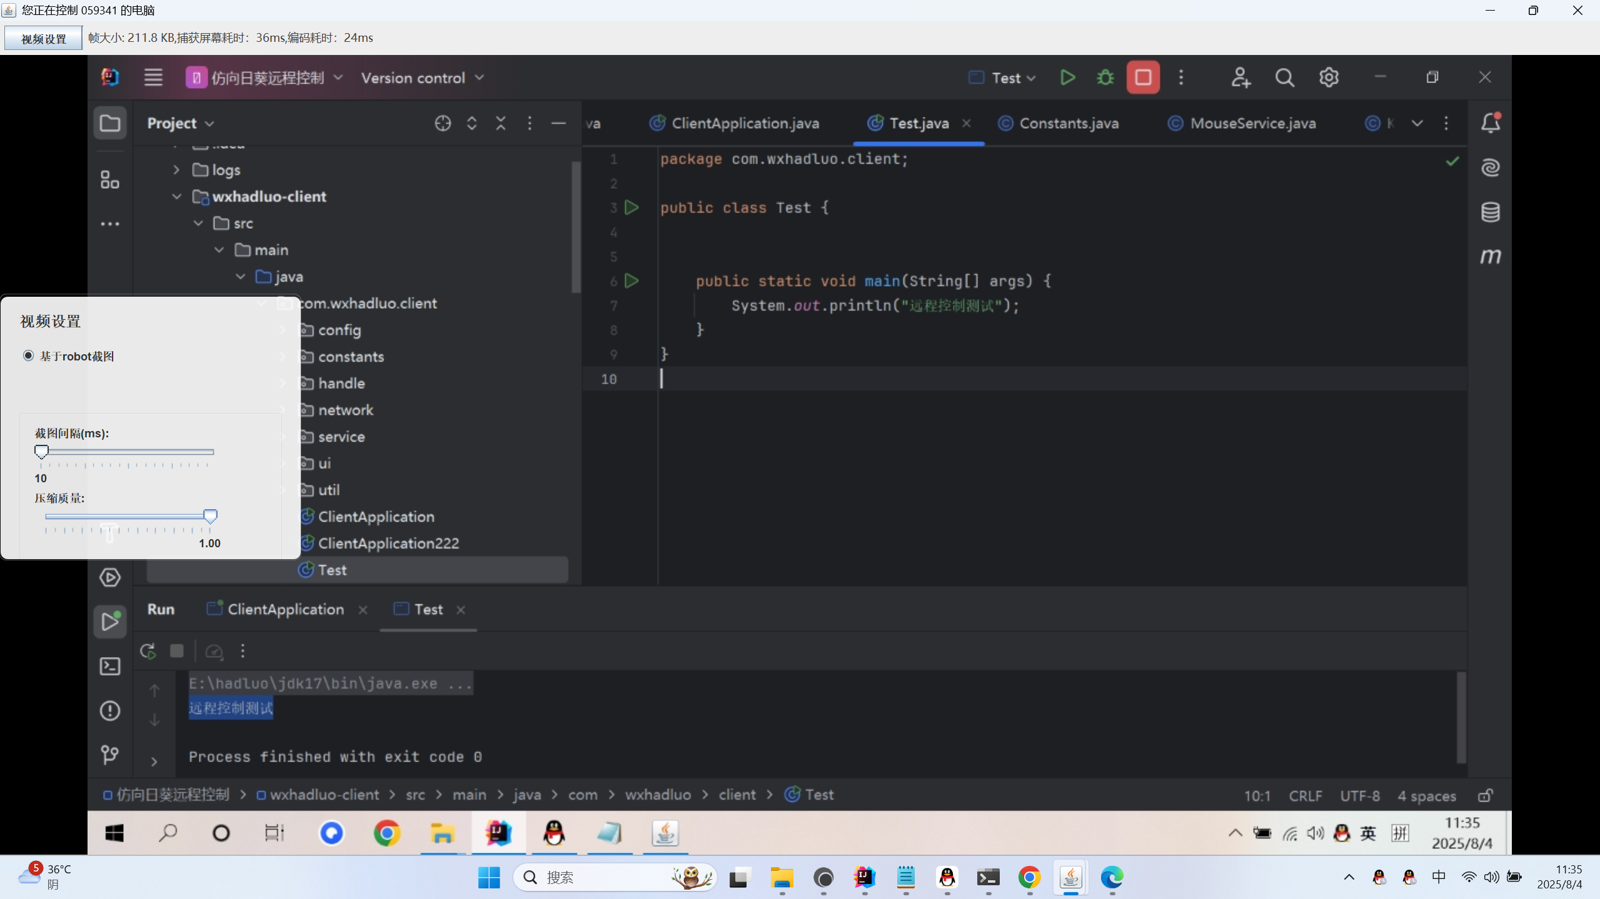1600x899 pixels.
Task: Click the Debug bug icon
Action: click(x=1105, y=77)
